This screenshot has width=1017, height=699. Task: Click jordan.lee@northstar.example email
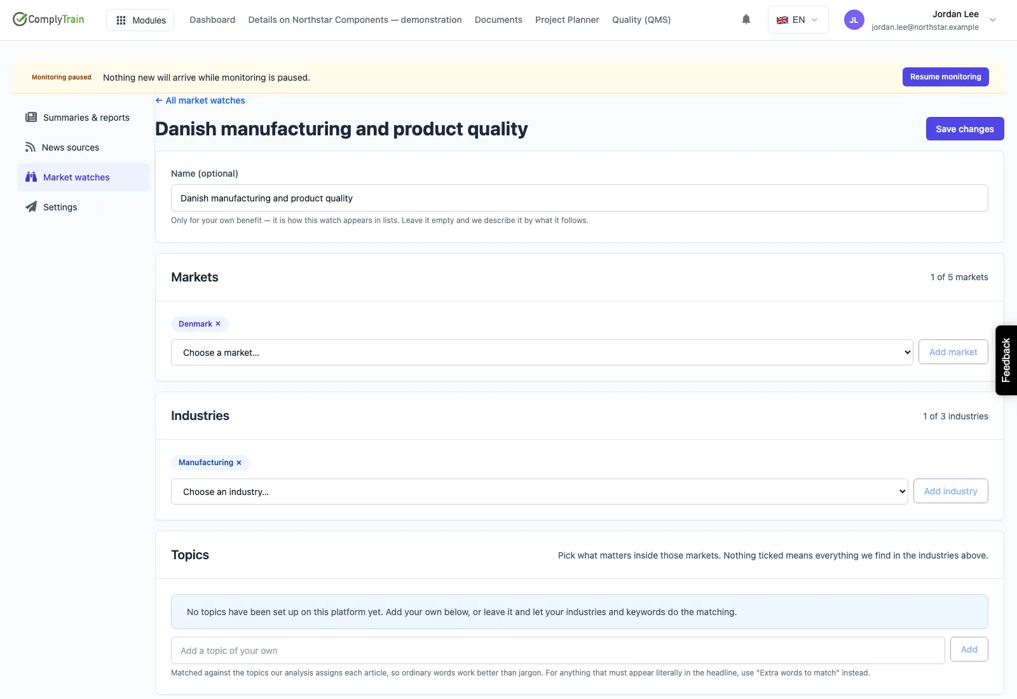925,27
